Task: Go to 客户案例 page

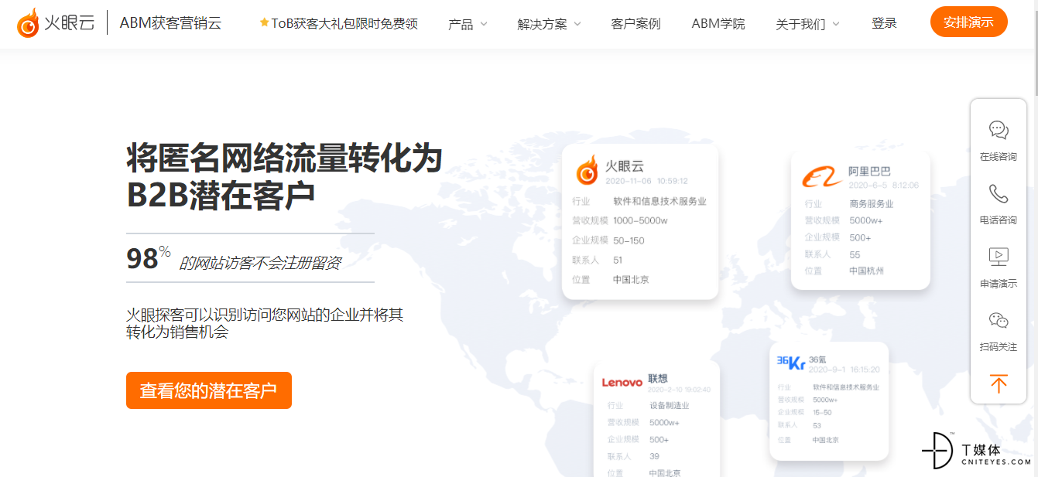Action: [635, 24]
